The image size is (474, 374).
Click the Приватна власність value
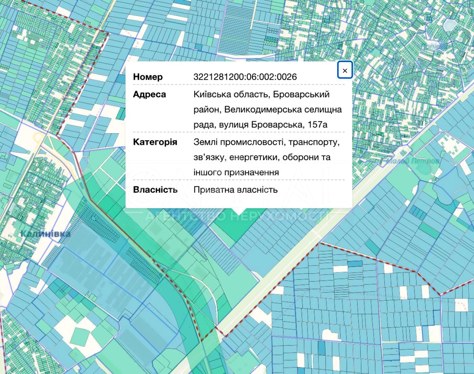pyautogui.click(x=235, y=190)
